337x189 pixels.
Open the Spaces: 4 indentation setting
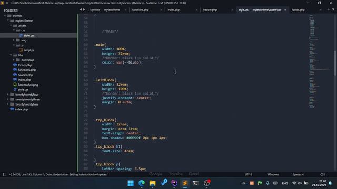298,174
